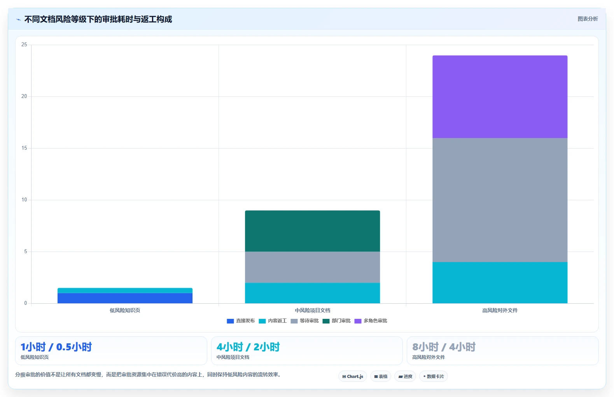614x397 pixels.
Task: Select the gray 等待审批 segment of 中风险项目文档
Action: click(x=312, y=268)
